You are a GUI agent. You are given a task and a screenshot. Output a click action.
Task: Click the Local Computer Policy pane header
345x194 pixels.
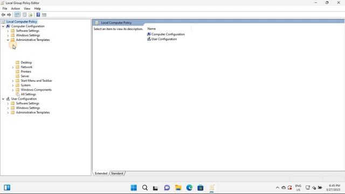(x=116, y=23)
